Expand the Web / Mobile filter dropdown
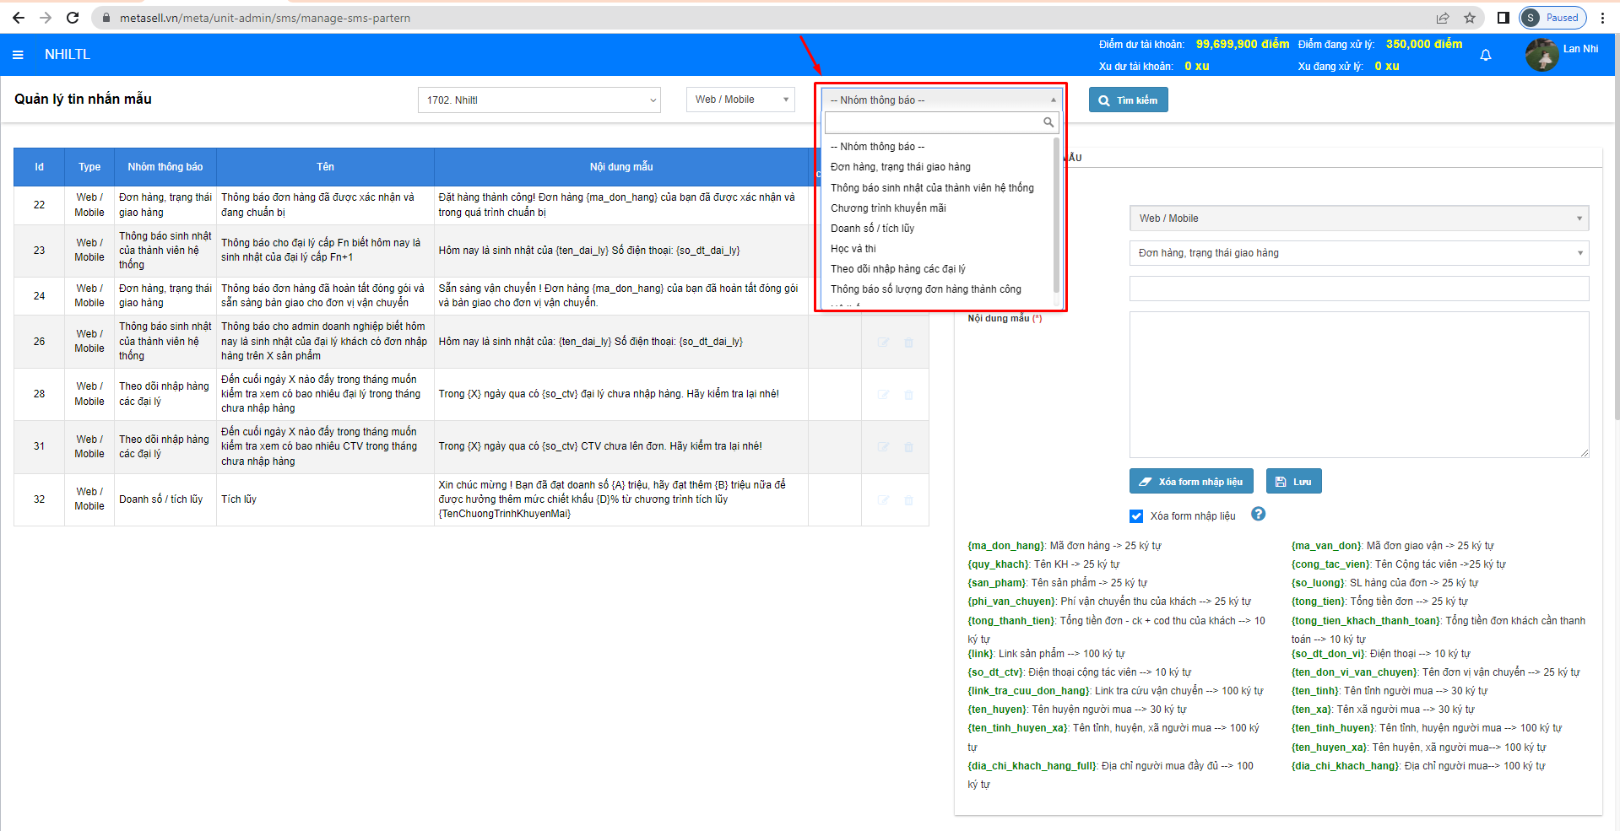The width and height of the screenshot is (1620, 831). pos(740,100)
